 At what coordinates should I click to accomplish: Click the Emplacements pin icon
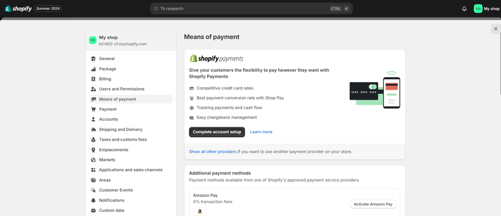pos(93,150)
